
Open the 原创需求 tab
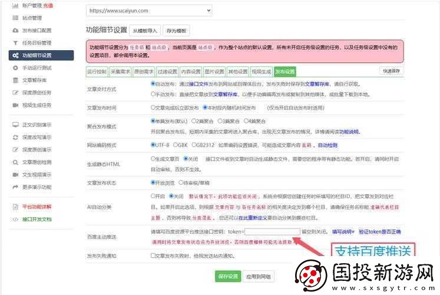coord(144,71)
